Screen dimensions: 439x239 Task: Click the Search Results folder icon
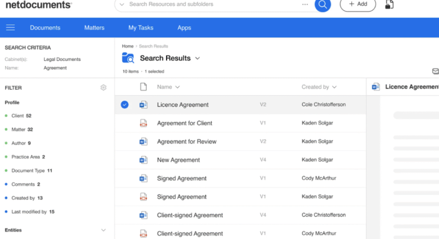(128, 58)
